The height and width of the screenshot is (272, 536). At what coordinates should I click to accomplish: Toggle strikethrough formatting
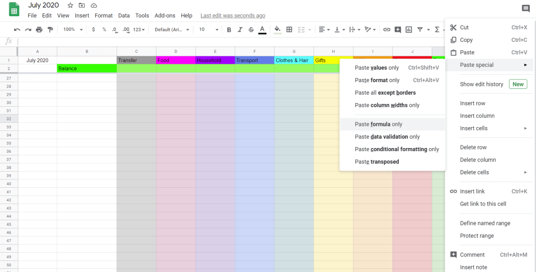click(251, 30)
